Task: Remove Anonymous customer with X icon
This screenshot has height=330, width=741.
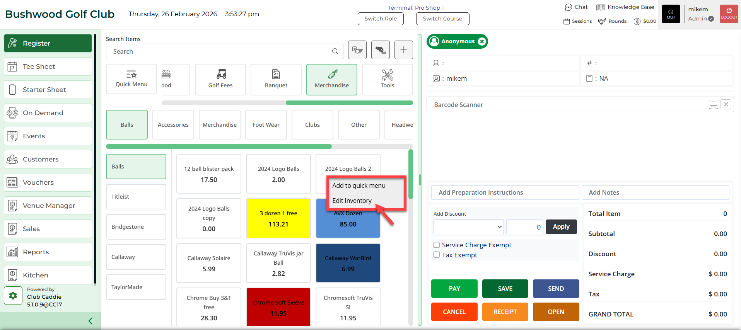Action: click(x=482, y=41)
